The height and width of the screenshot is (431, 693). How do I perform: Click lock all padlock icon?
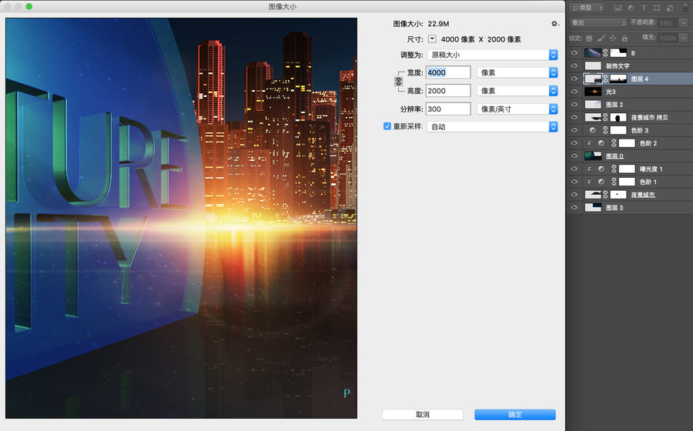click(x=624, y=38)
